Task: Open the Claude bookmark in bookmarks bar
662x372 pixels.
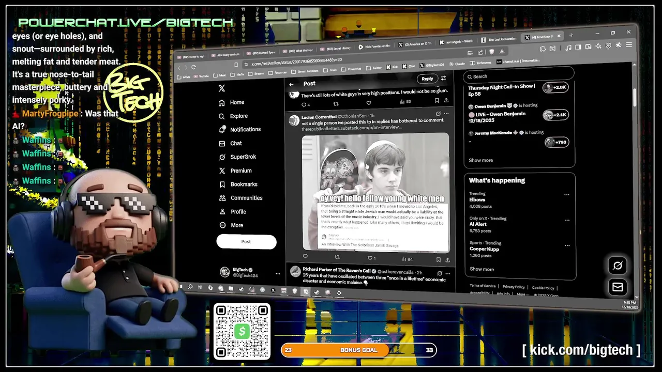Action: click(457, 64)
